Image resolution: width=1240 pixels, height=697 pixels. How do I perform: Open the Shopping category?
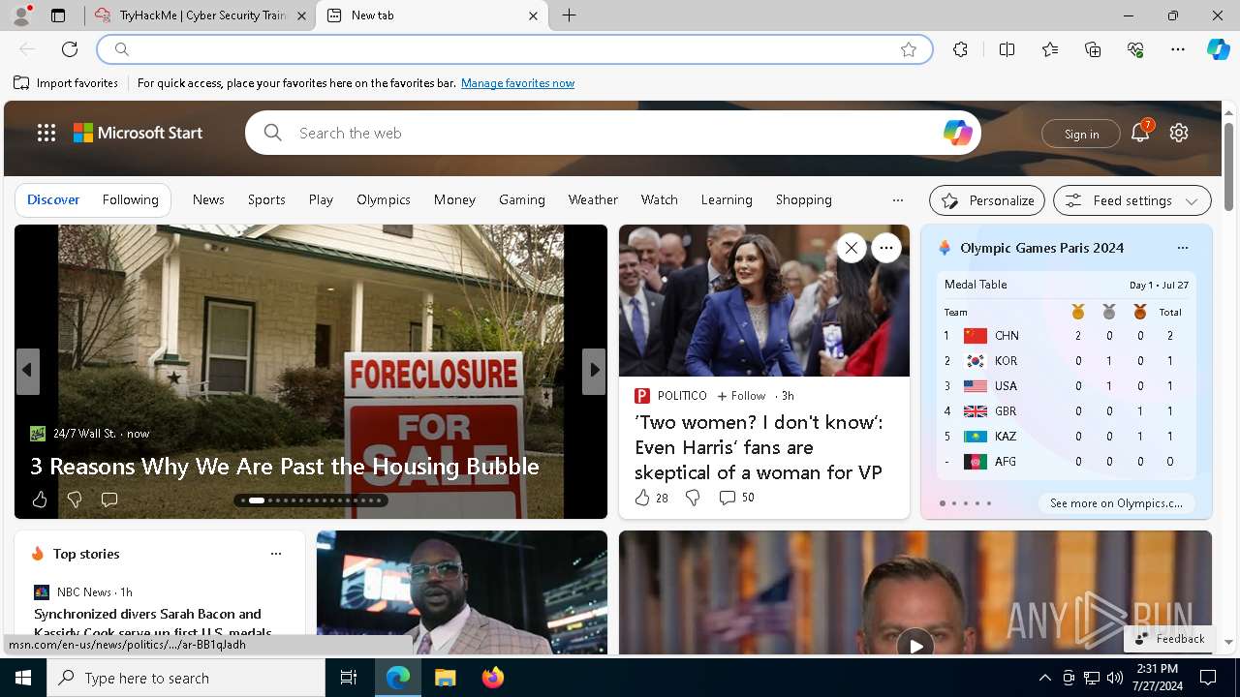pos(804,199)
